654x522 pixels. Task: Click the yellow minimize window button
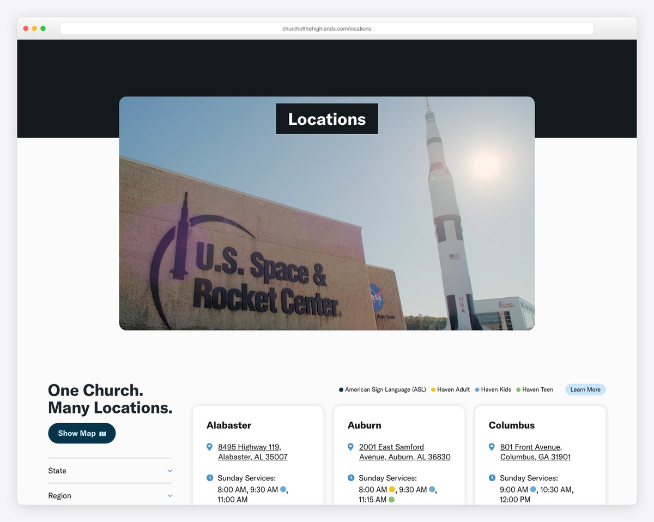click(x=34, y=28)
